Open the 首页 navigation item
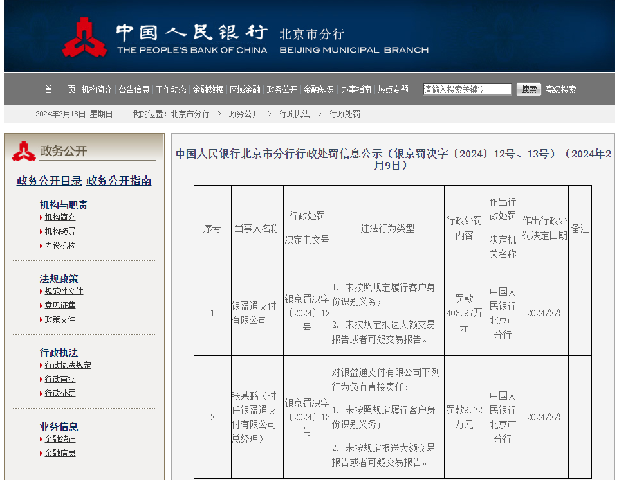The height and width of the screenshot is (480, 619). [60, 89]
